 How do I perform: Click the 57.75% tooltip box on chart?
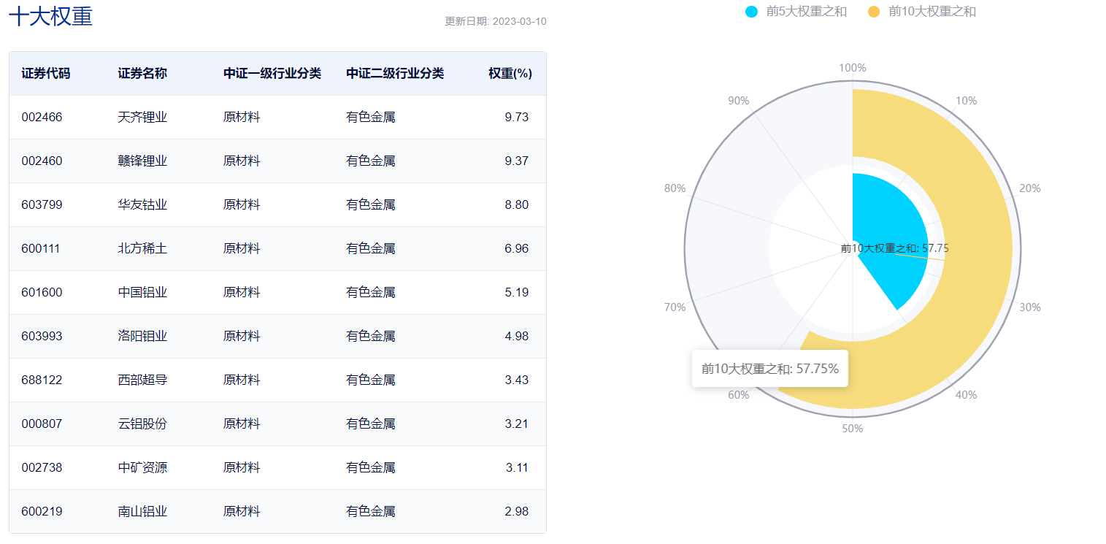tap(769, 369)
